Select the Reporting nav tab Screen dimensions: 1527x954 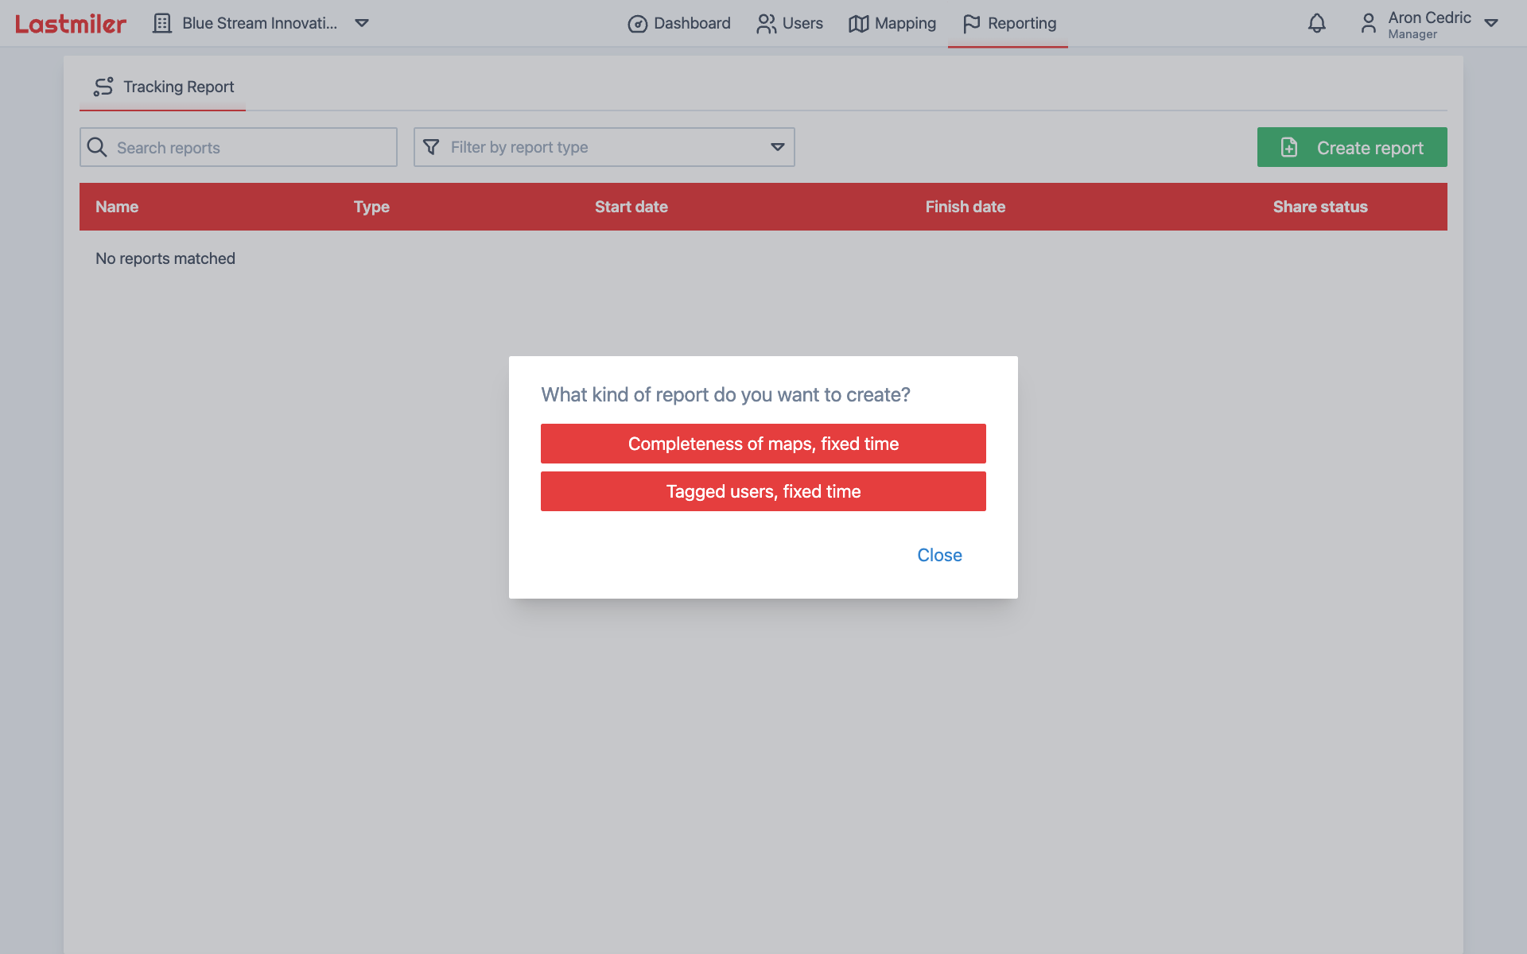[x=1008, y=24]
